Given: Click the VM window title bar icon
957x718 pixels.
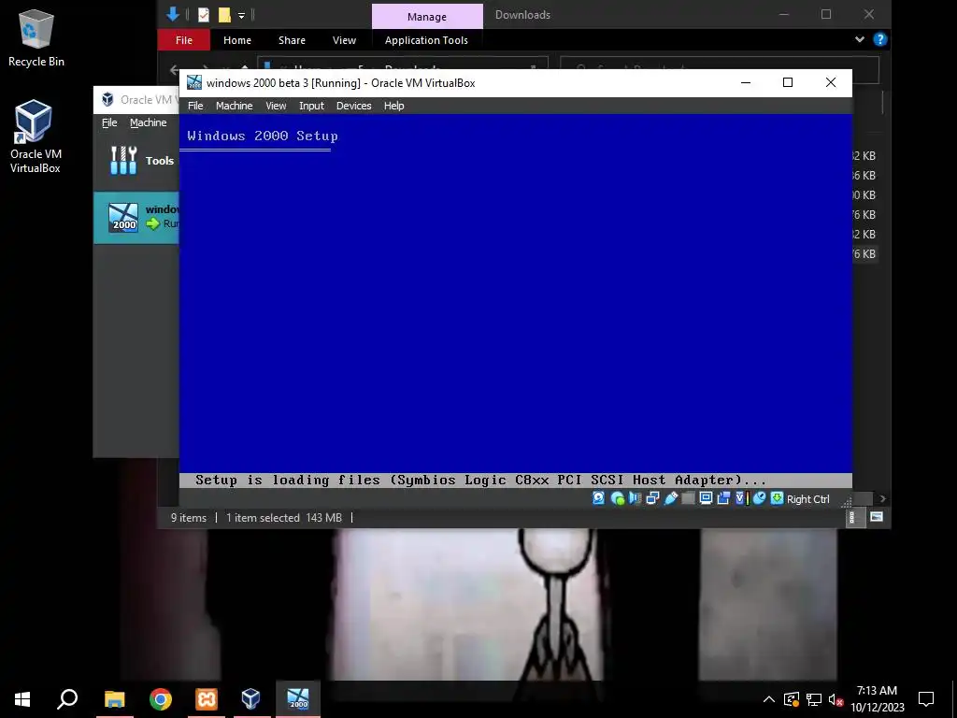Looking at the screenshot, I should (x=194, y=82).
